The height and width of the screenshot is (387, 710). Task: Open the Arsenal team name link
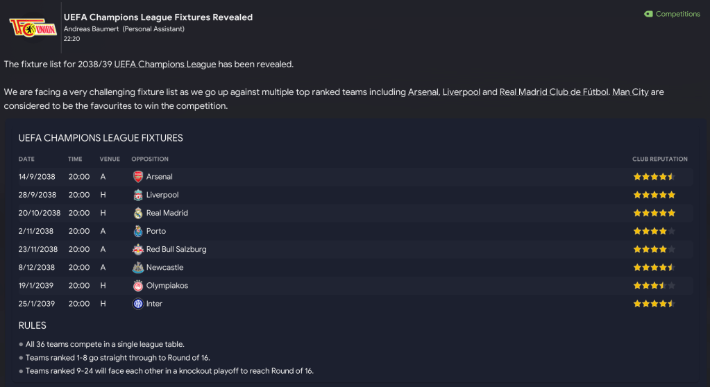pyautogui.click(x=160, y=177)
